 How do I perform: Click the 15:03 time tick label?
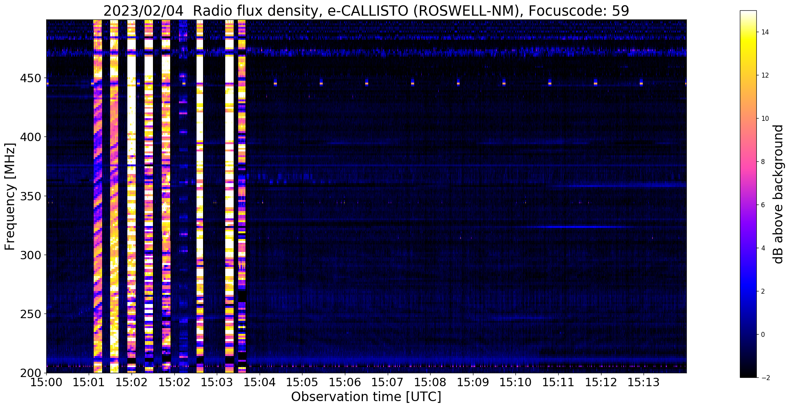(x=217, y=382)
